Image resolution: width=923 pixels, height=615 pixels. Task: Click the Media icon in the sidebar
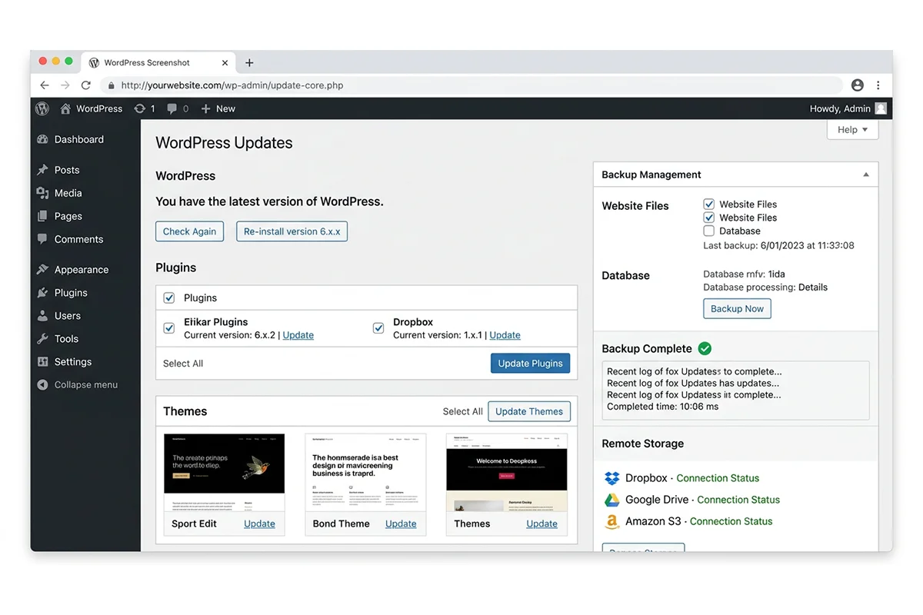42,193
